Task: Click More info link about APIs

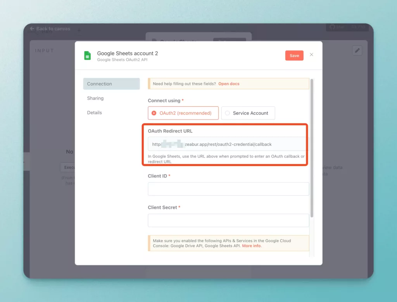Action: click(x=251, y=246)
